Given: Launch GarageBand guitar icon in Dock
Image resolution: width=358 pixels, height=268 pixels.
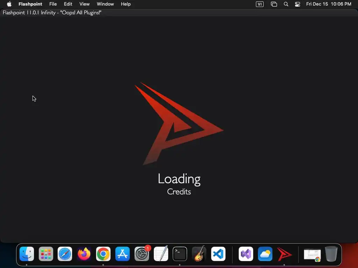Looking at the screenshot, I should pyautogui.click(x=199, y=254).
